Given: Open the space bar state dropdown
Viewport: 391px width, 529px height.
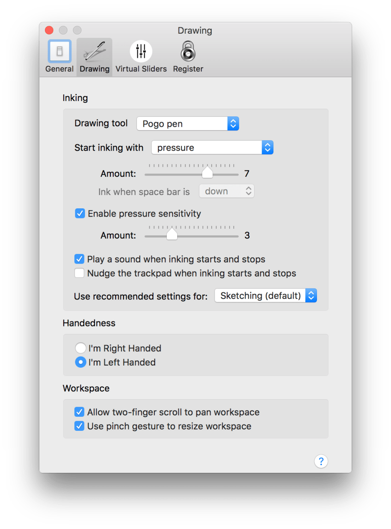Looking at the screenshot, I should click(227, 191).
